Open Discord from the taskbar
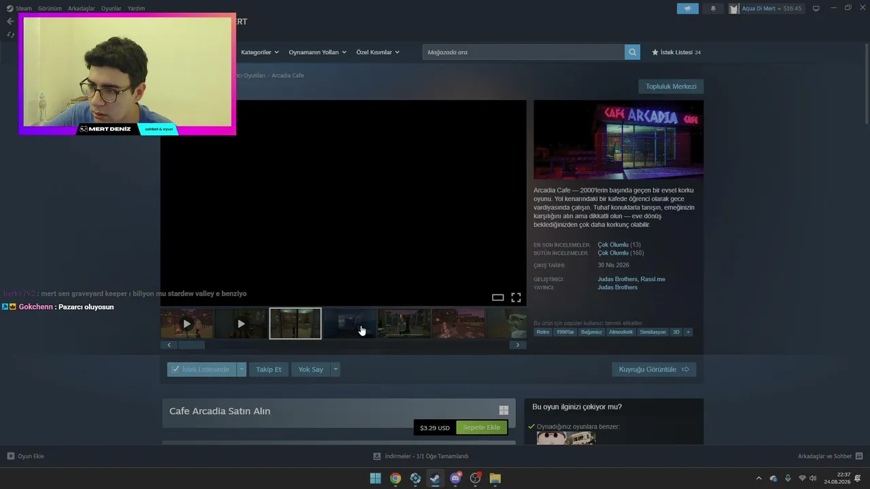 pyautogui.click(x=455, y=478)
